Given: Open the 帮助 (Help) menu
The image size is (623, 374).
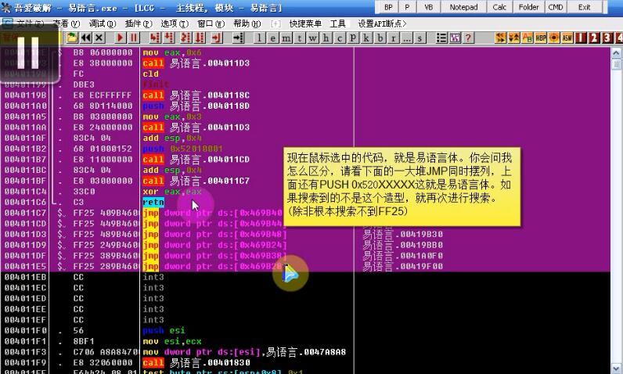Looking at the screenshot, I should (247, 23).
